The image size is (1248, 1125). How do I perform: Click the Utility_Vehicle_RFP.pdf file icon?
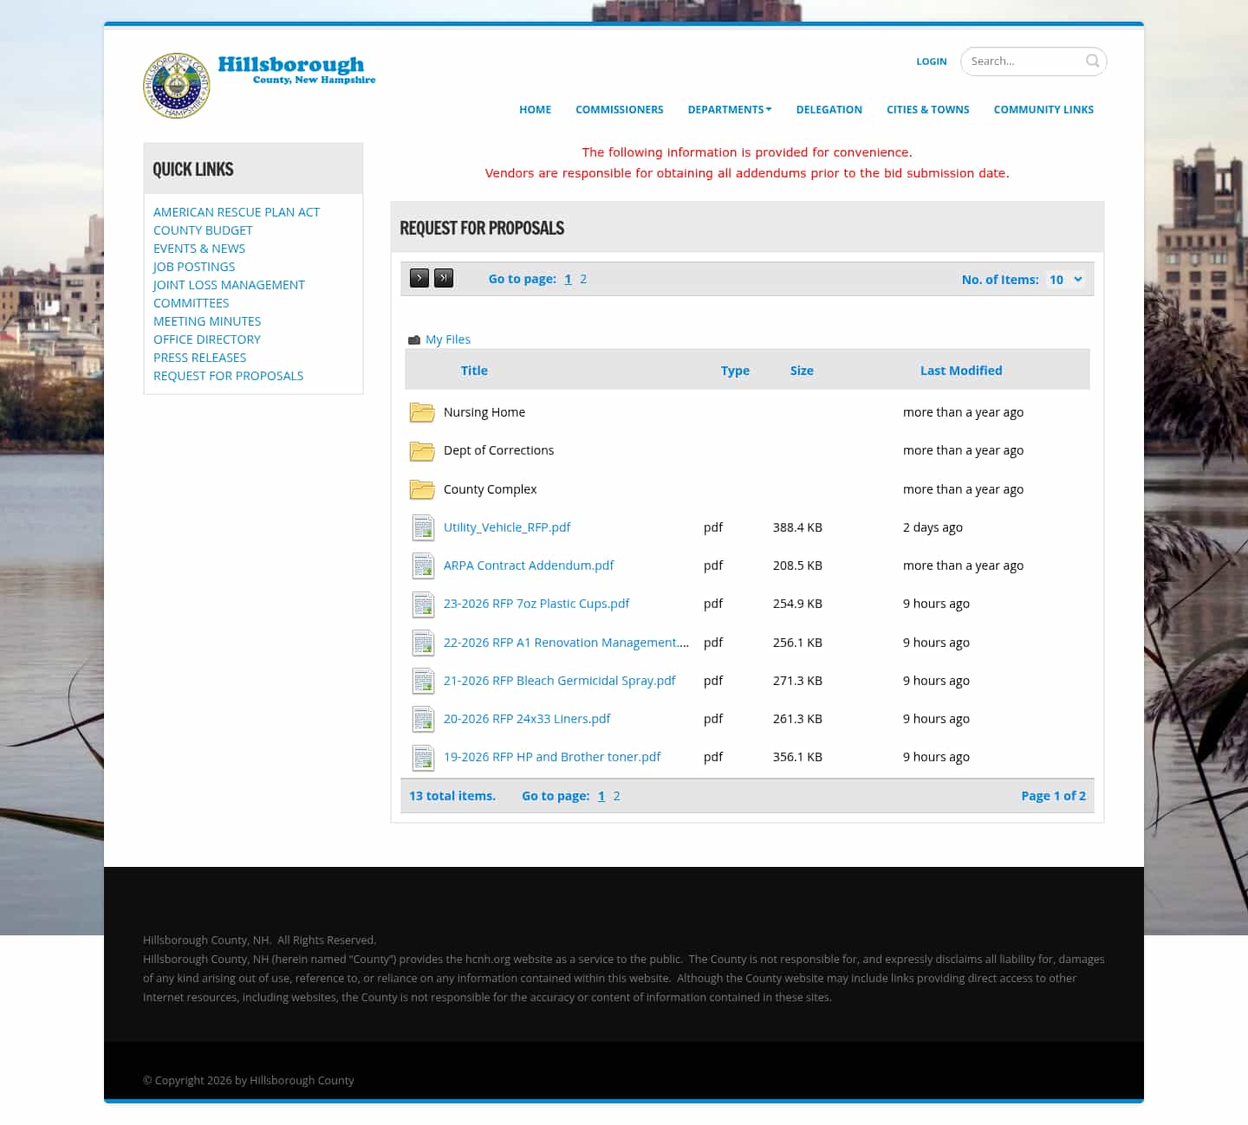click(x=423, y=527)
